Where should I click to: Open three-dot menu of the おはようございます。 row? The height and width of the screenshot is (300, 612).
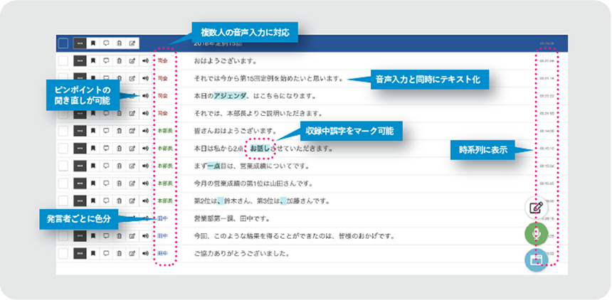pos(80,61)
